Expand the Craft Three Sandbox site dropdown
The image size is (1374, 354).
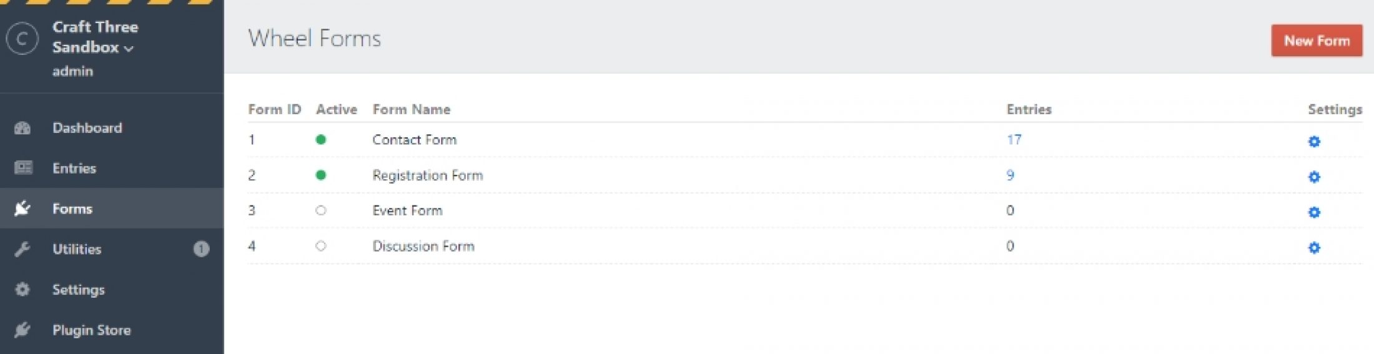[x=129, y=48]
